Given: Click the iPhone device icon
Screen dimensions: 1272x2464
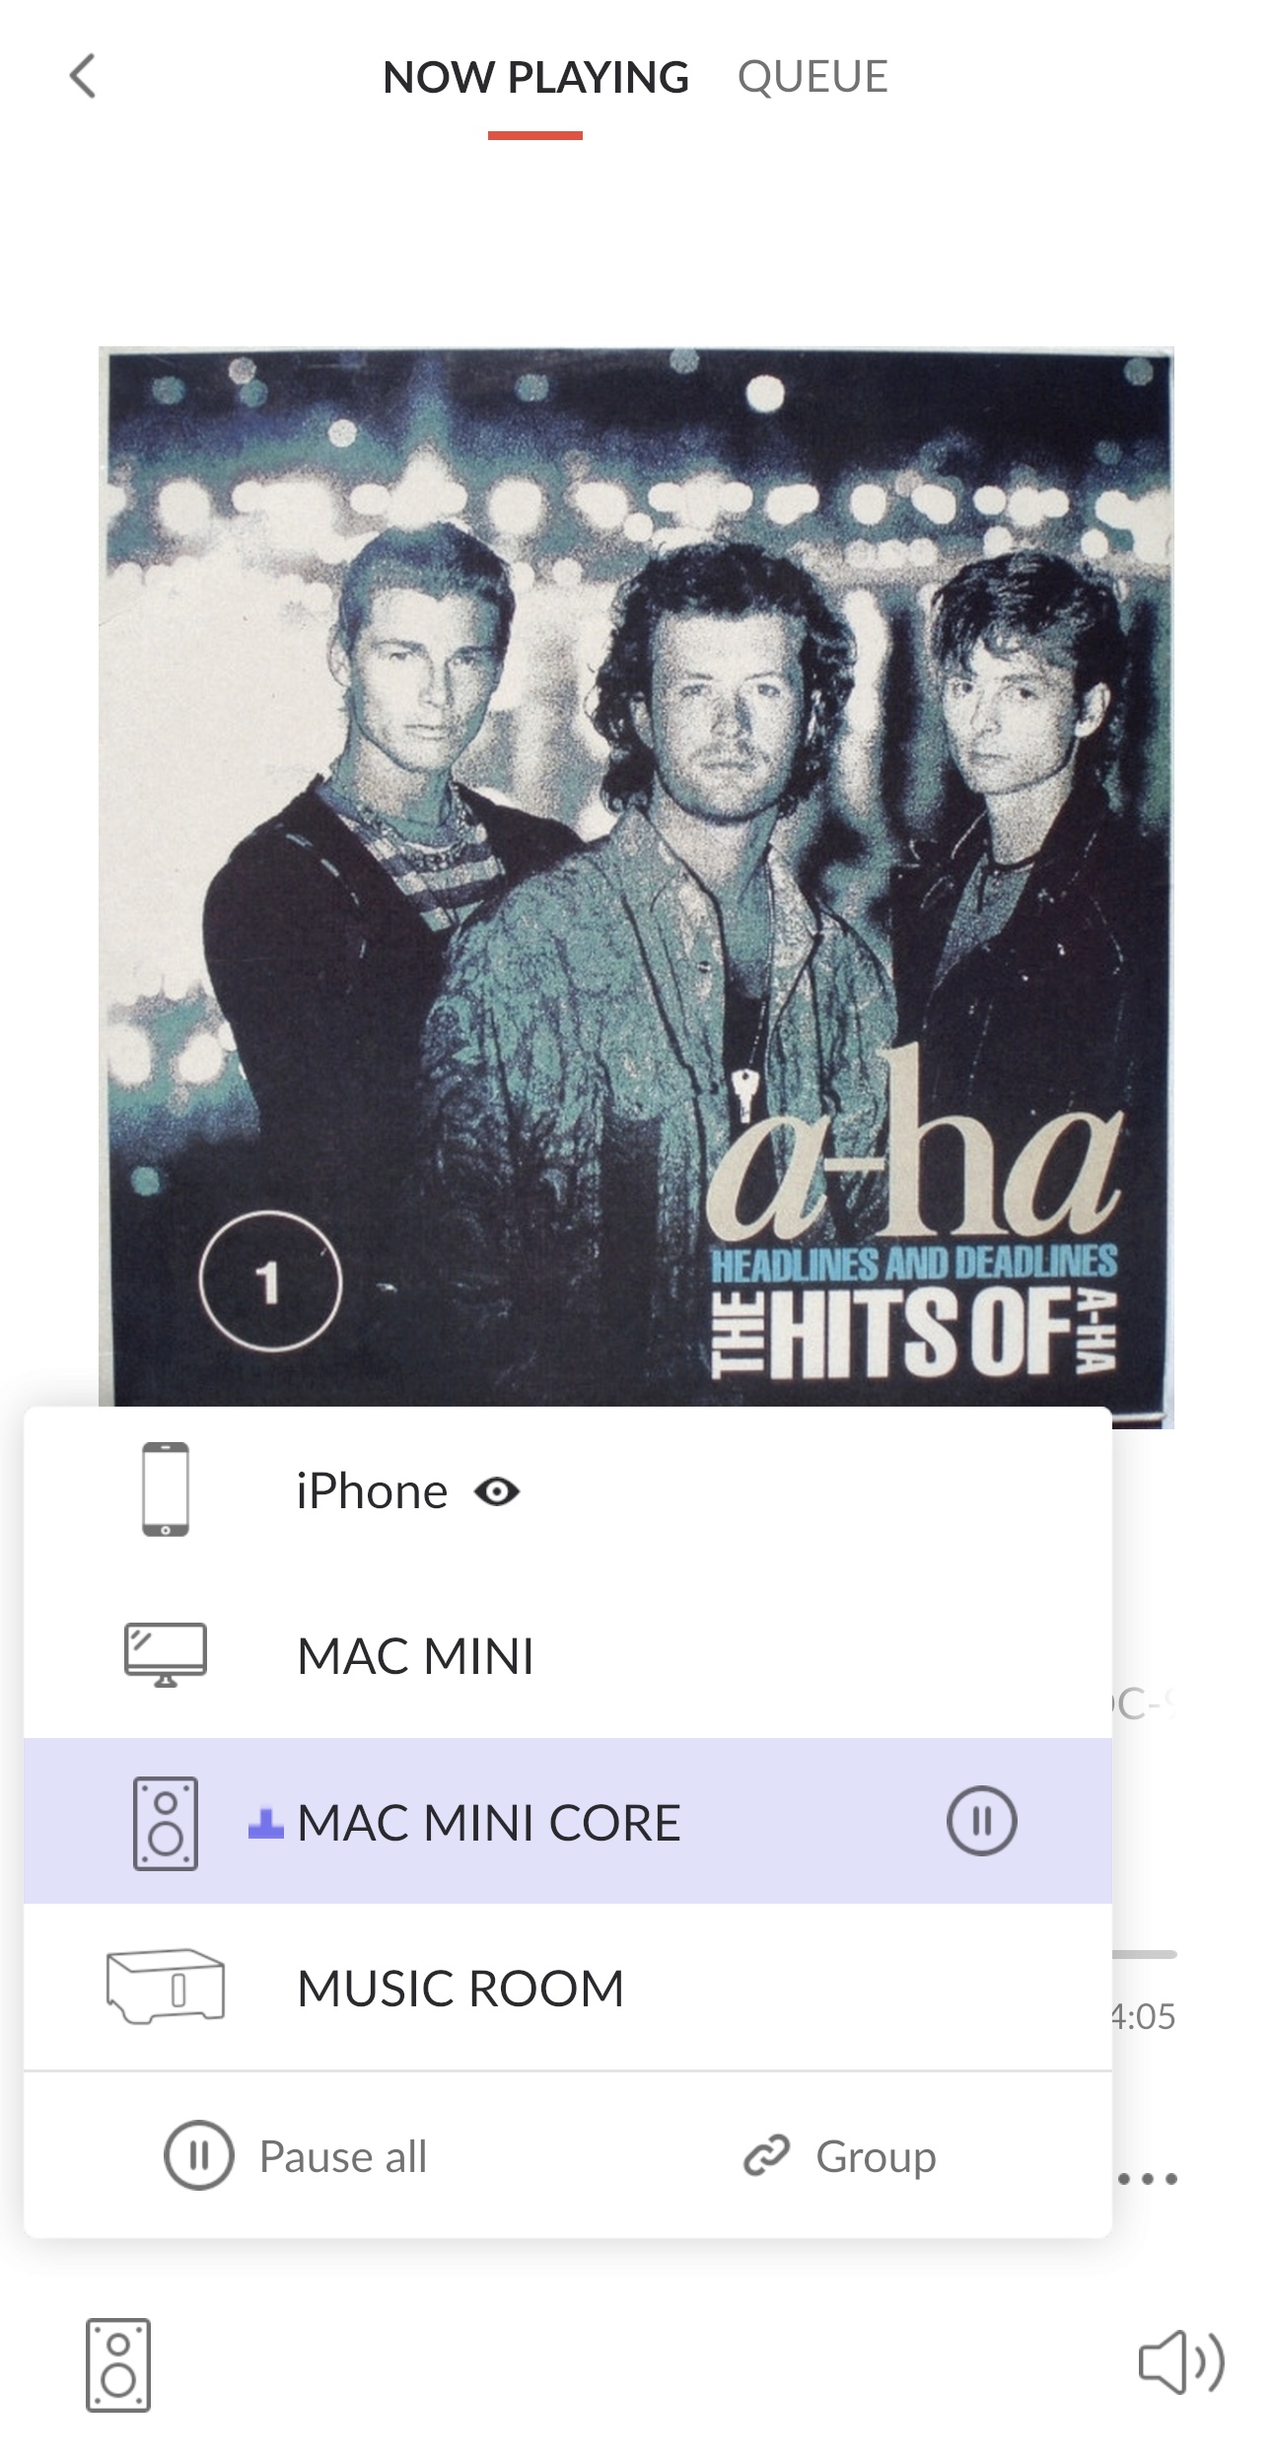Looking at the screenshot, I should click(166, 1489).
